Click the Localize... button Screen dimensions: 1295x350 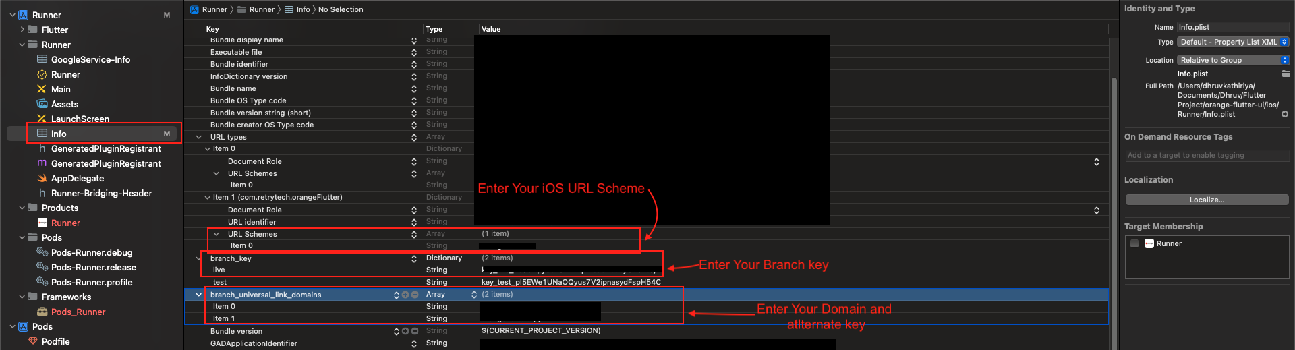click(x=1207, y=200)
